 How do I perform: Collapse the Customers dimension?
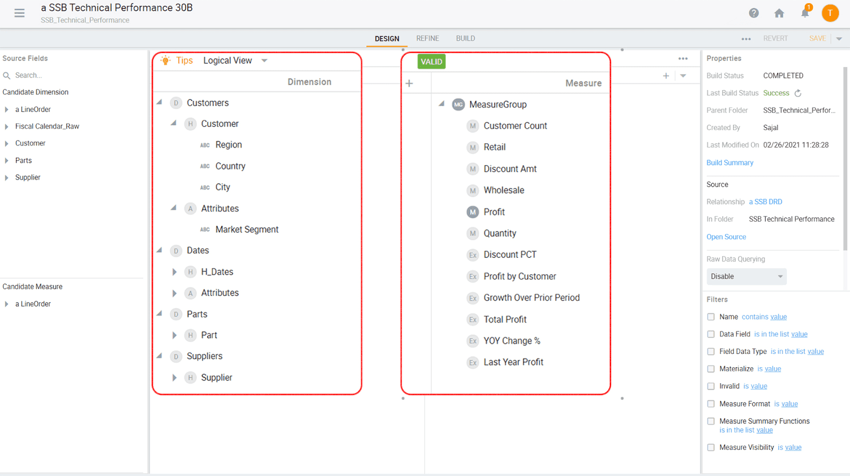pyautogui.click(x=159, y=102)
